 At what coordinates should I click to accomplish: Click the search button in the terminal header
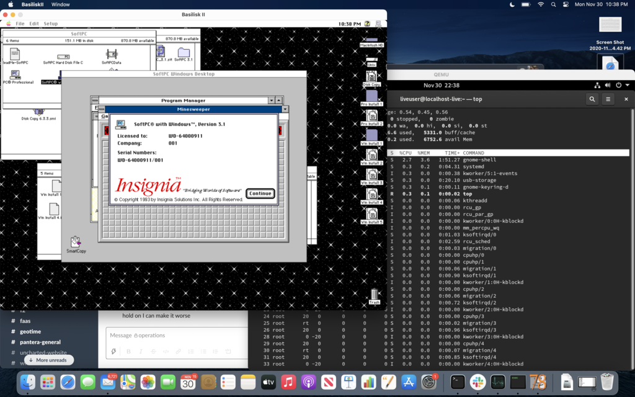coord(592,99)
